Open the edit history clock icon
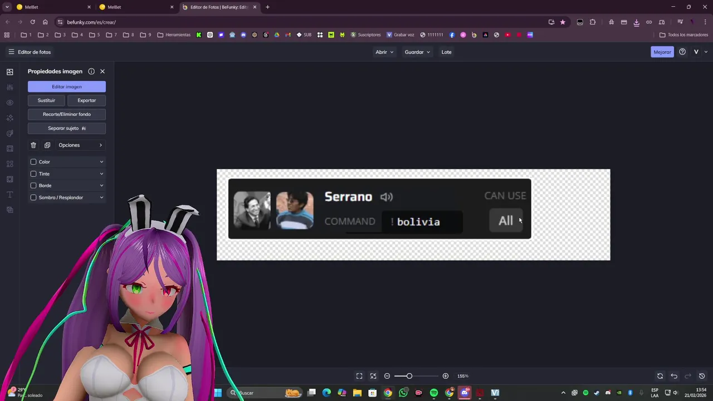Viewport: 713px width, 401px height. coord(702,376)
